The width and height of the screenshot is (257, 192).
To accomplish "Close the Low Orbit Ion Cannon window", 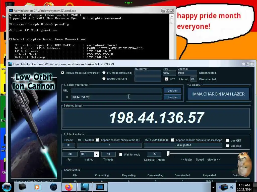I will click(x=252, y=64).
